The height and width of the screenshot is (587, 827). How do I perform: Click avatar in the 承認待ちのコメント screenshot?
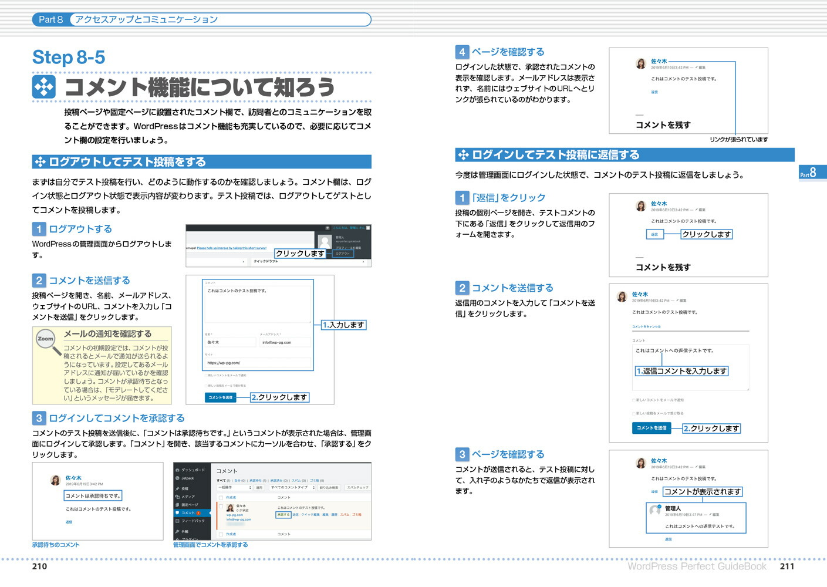56,480
